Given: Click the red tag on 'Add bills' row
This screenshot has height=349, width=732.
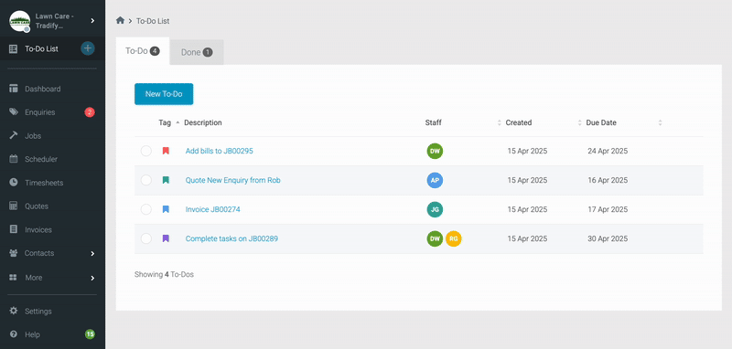Looking at the screenshot, I should (x=166, y=151).
